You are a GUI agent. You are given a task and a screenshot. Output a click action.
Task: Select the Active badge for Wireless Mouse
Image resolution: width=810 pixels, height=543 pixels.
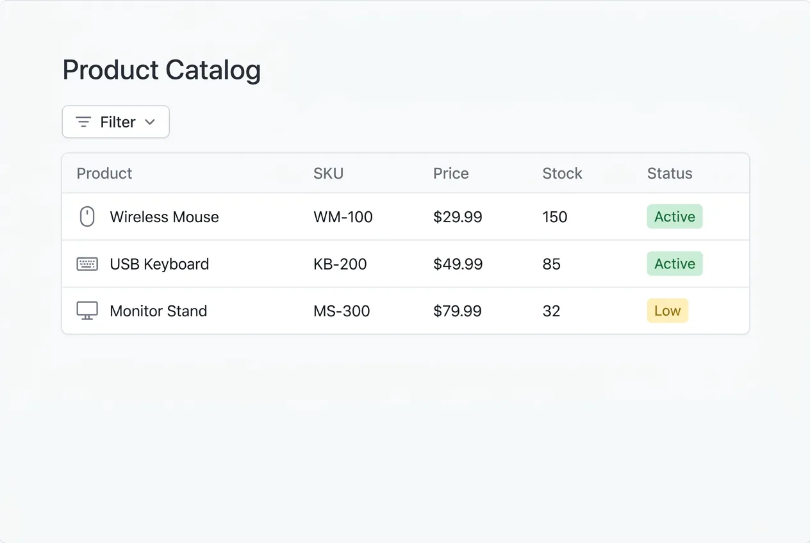674,216
